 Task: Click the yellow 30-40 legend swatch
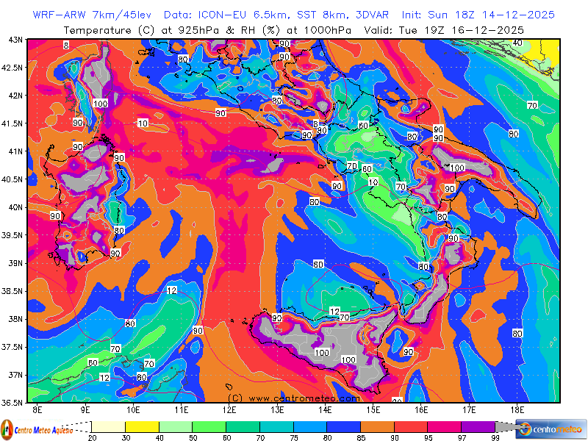click(x=142, y=426)
